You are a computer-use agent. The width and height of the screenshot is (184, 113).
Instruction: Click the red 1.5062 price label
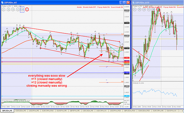(x=127, y=58)
